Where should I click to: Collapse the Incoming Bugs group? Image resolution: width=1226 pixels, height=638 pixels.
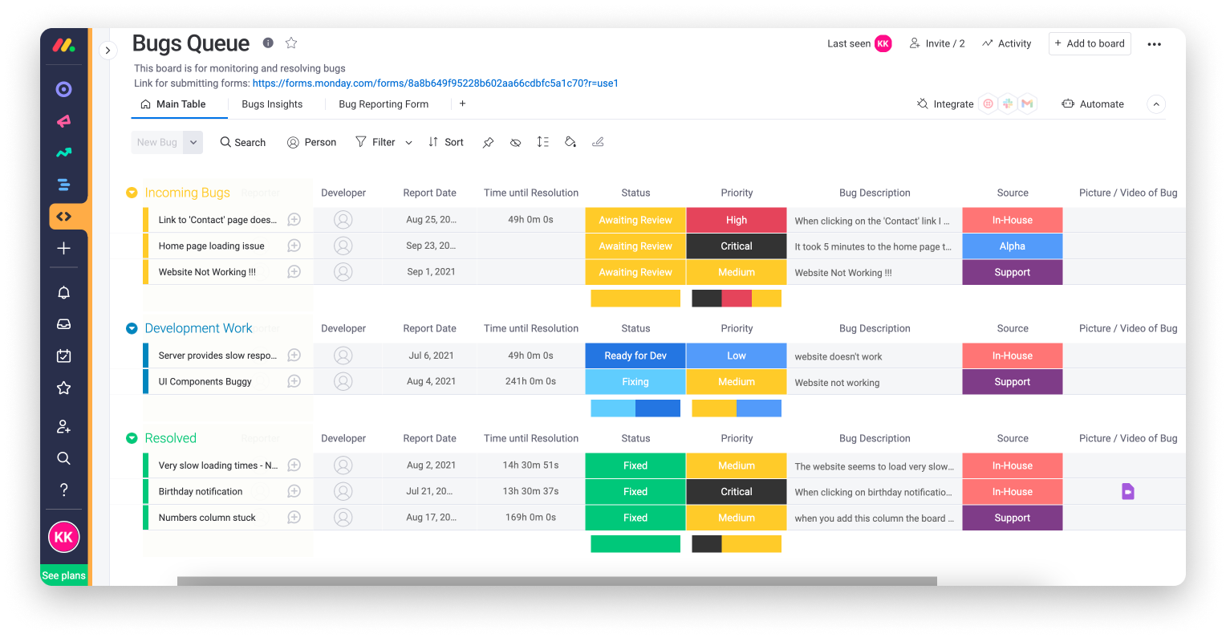tap(131, 193)
